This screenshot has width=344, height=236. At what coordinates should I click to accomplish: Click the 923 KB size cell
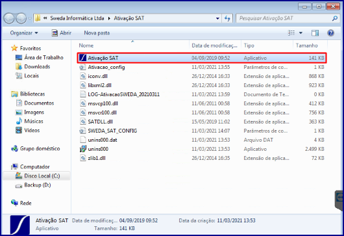point(316,85)
